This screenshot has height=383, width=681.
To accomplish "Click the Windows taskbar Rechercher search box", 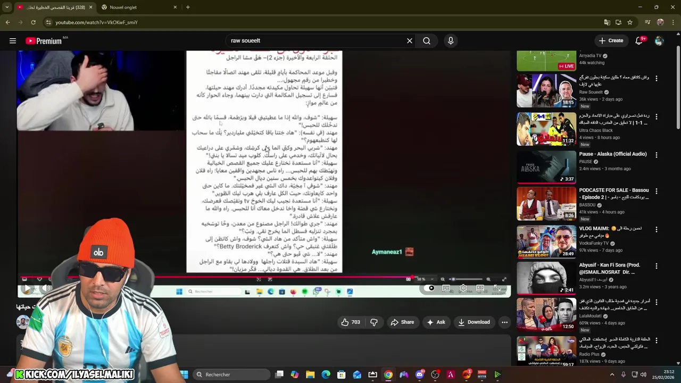I will click(231, 374).
